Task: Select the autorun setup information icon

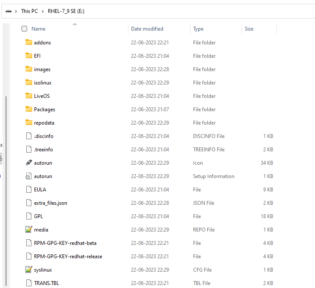Action: [28, 176]
